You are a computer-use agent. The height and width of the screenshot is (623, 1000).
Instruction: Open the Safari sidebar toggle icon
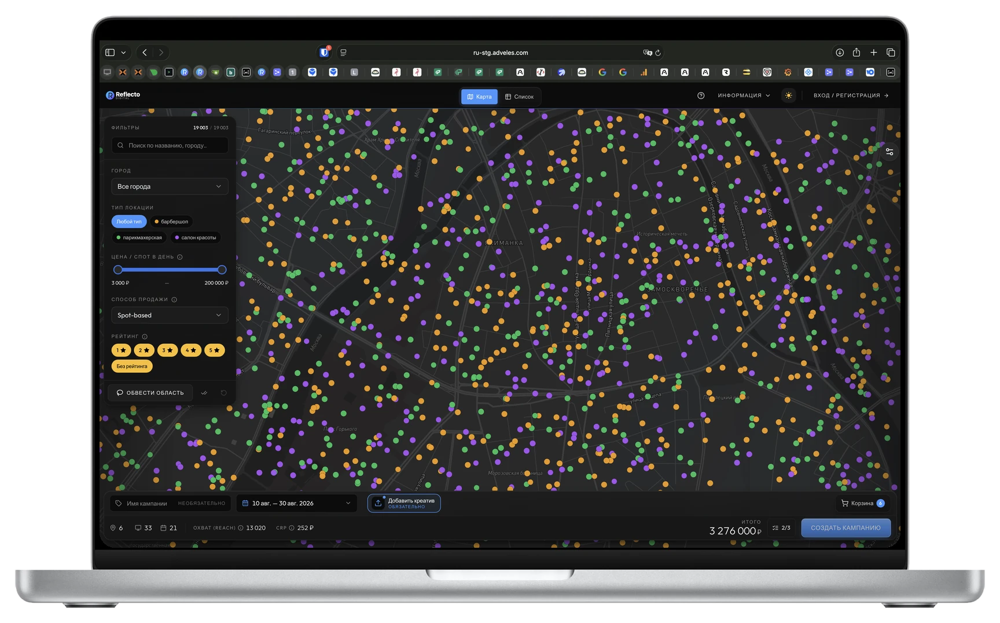pos(110,53)
